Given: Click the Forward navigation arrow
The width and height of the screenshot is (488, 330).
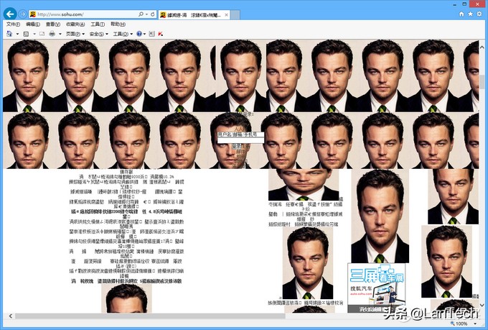Looking at the screenshot, I should (24, 14).
